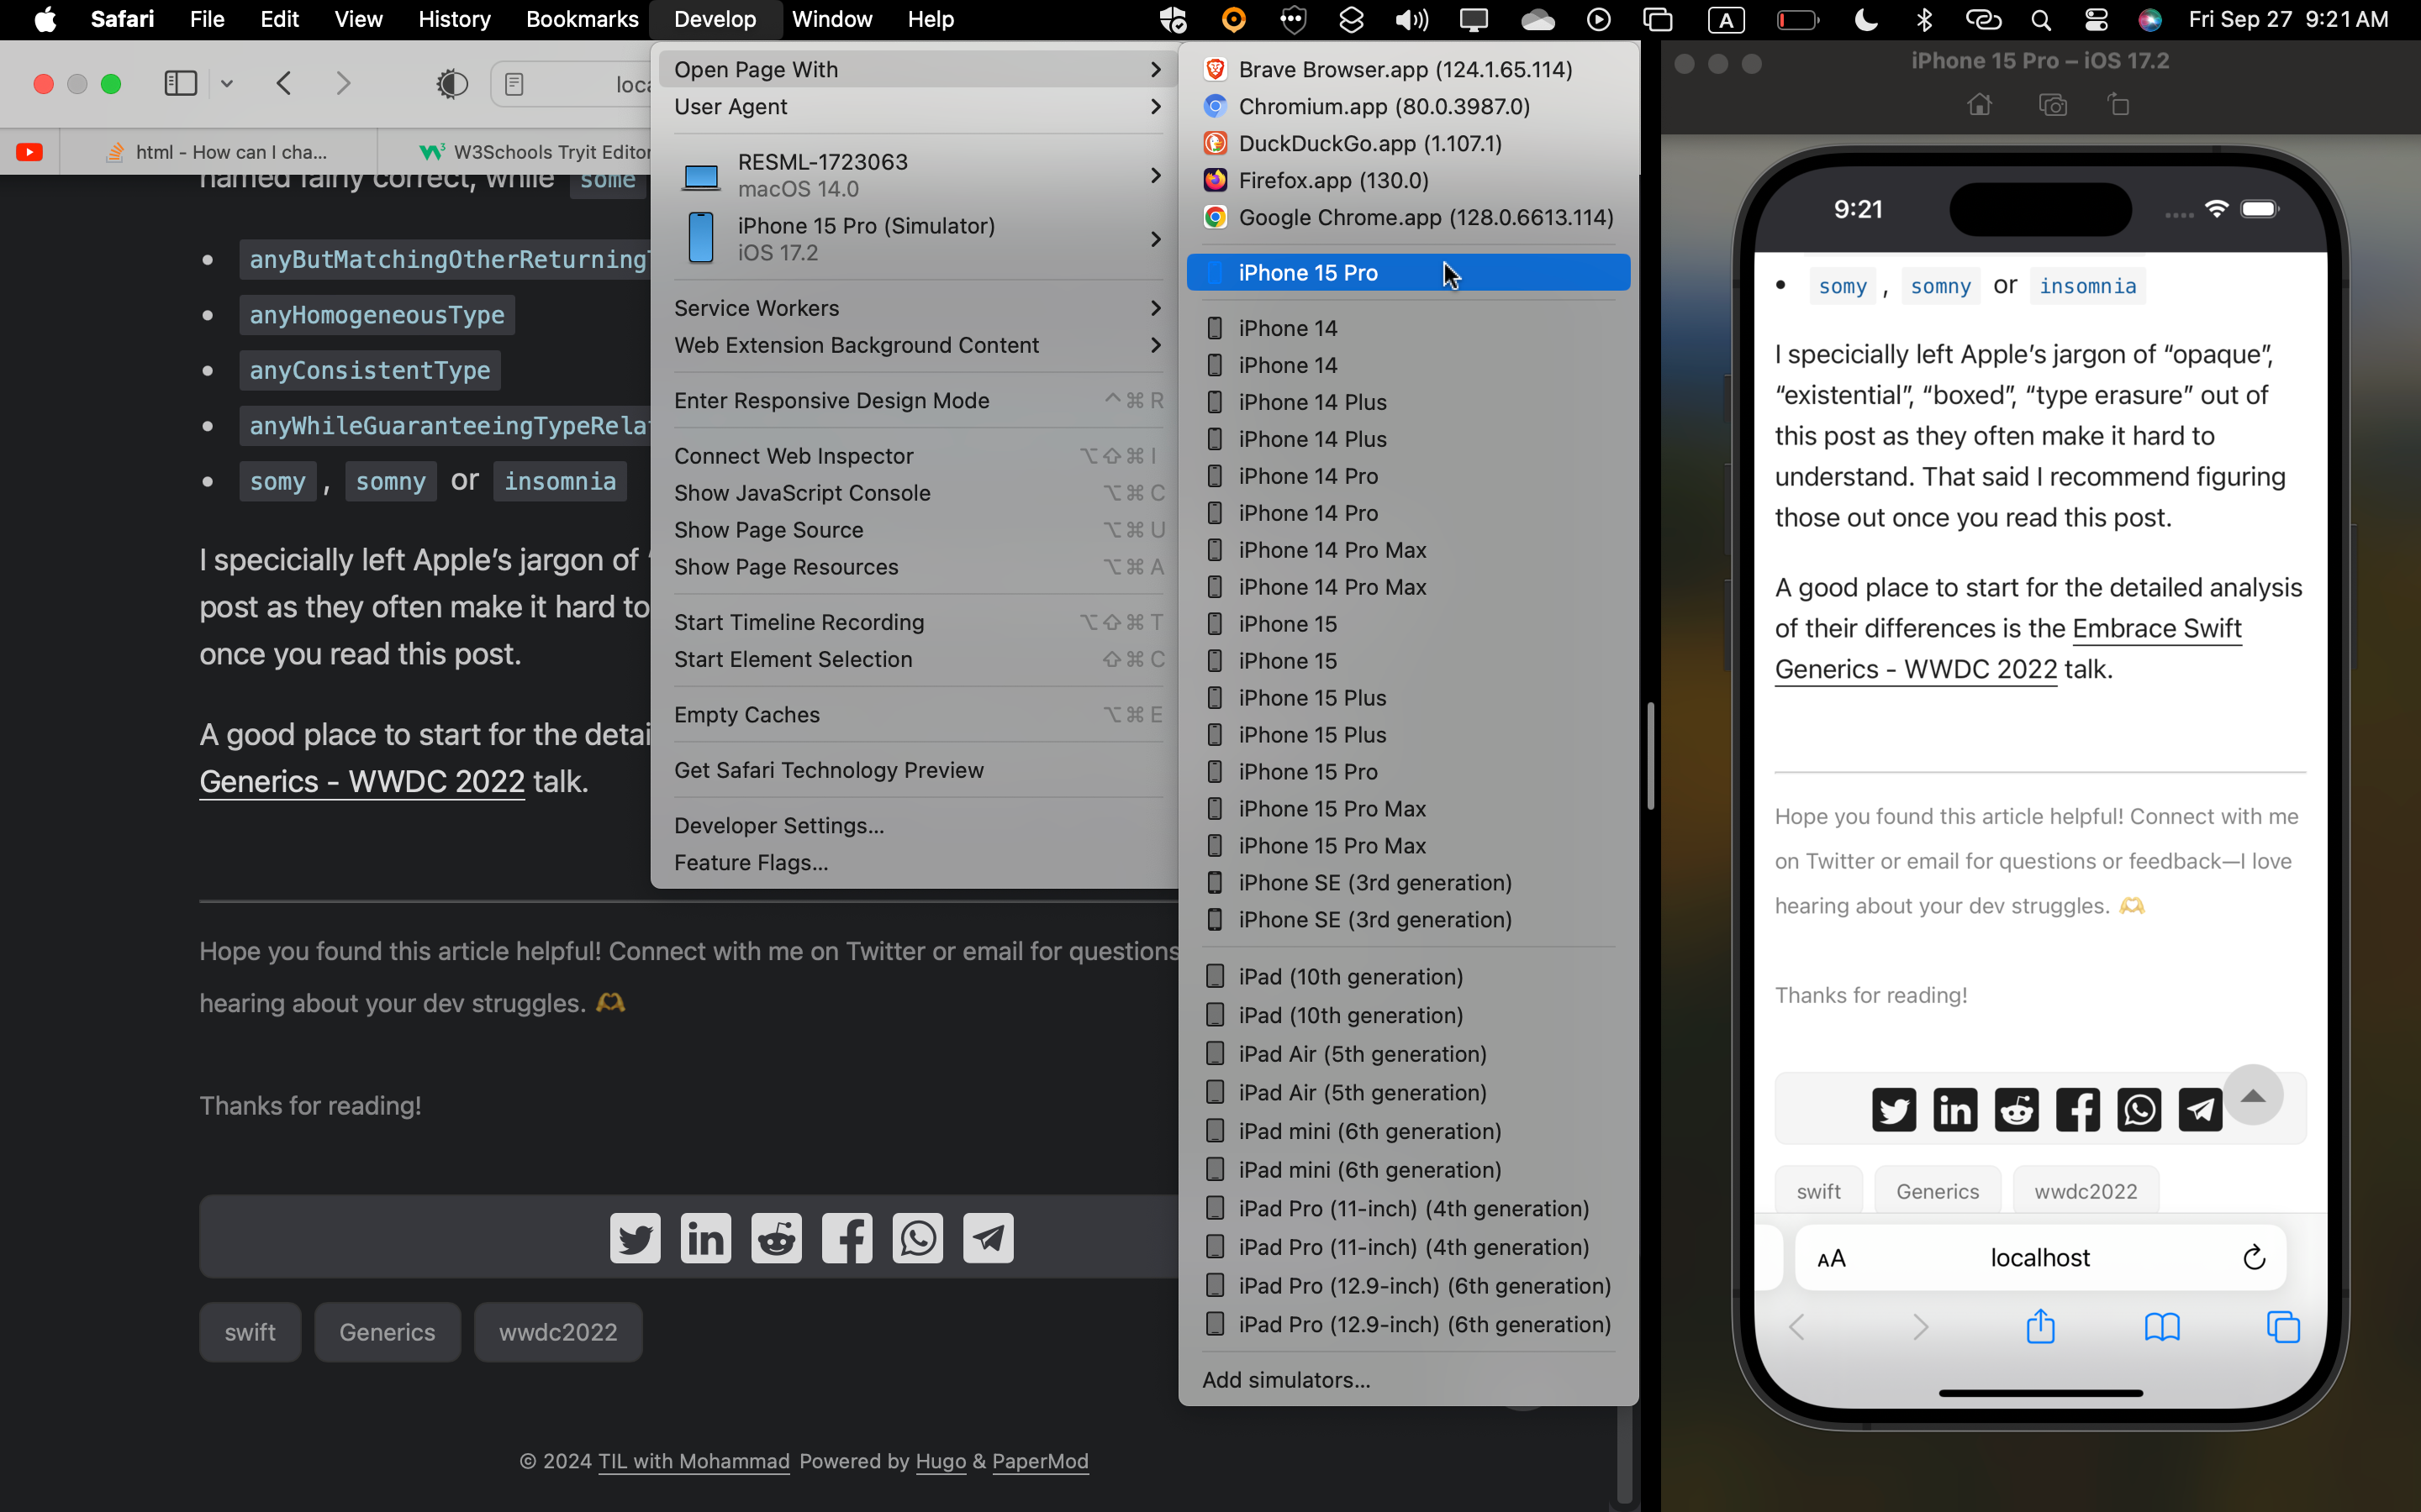2421x1512 pixels.
Task: Tap the bookmarks icon in mobile Safari toolbar
Action: [2162, 1327]
